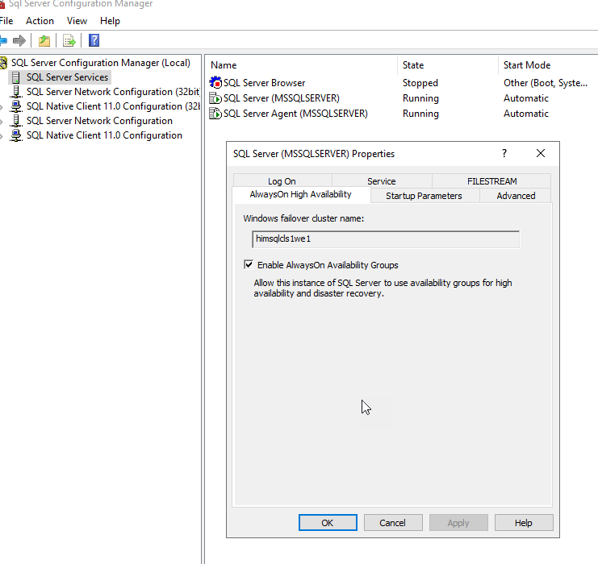Select SQL Server Services in the tree

[67, 77]
